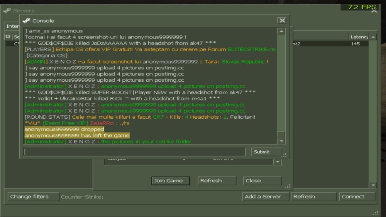Click the password lock column header icon
This screenshot has width=386, height=217.
(8, 37)
